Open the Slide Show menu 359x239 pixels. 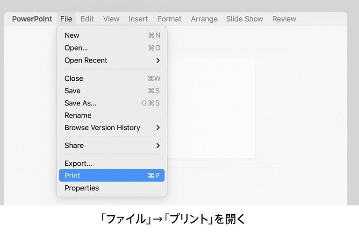(244, 19)
